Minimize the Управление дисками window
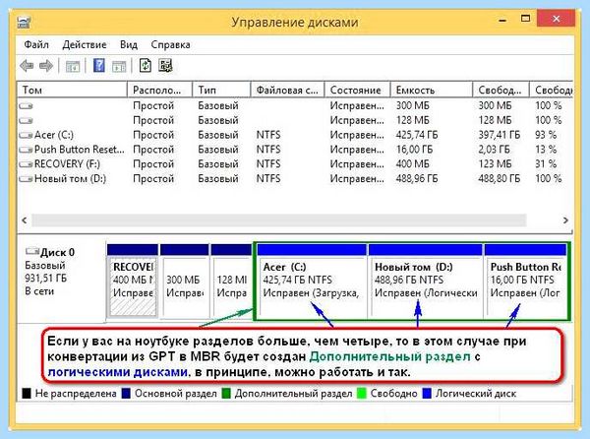This screenshot has height=439, width=590. [x=502, y=20]
